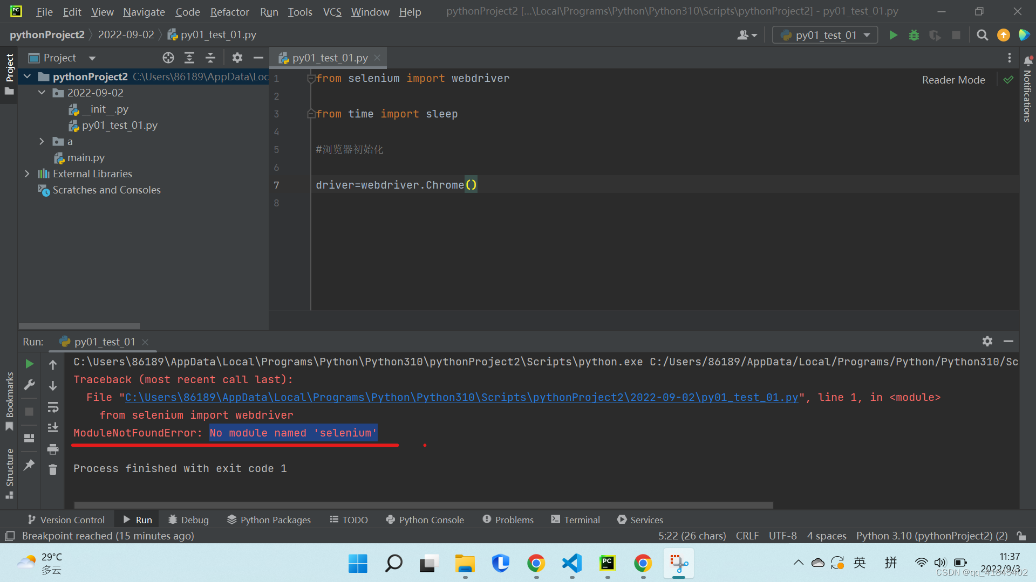1036x582 pixels.
Task: Click the locate-in-project-tree target icon
Action: click(168, 58)
